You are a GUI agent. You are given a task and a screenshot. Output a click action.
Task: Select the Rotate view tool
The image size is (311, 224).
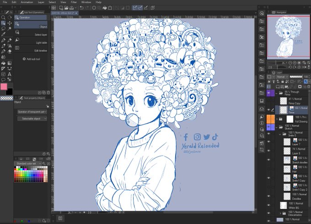coord(10,18)
